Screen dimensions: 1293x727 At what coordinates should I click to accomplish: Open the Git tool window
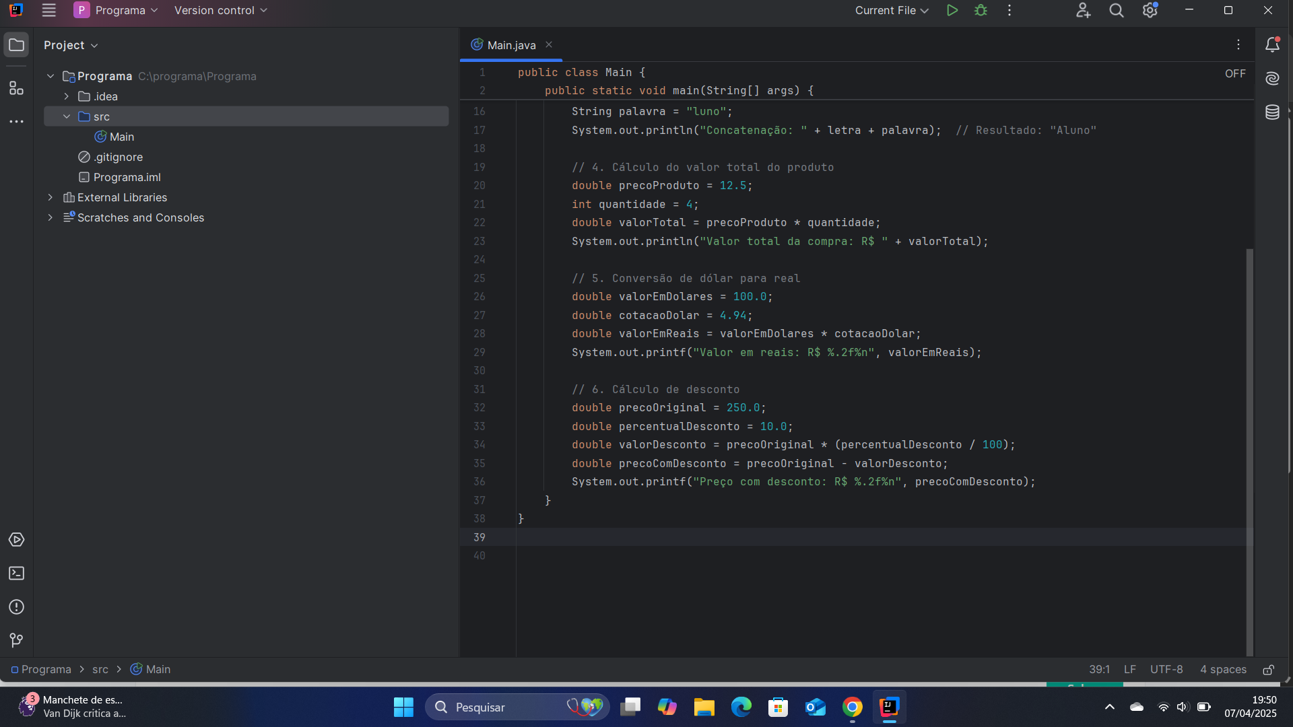pos(16,640)
